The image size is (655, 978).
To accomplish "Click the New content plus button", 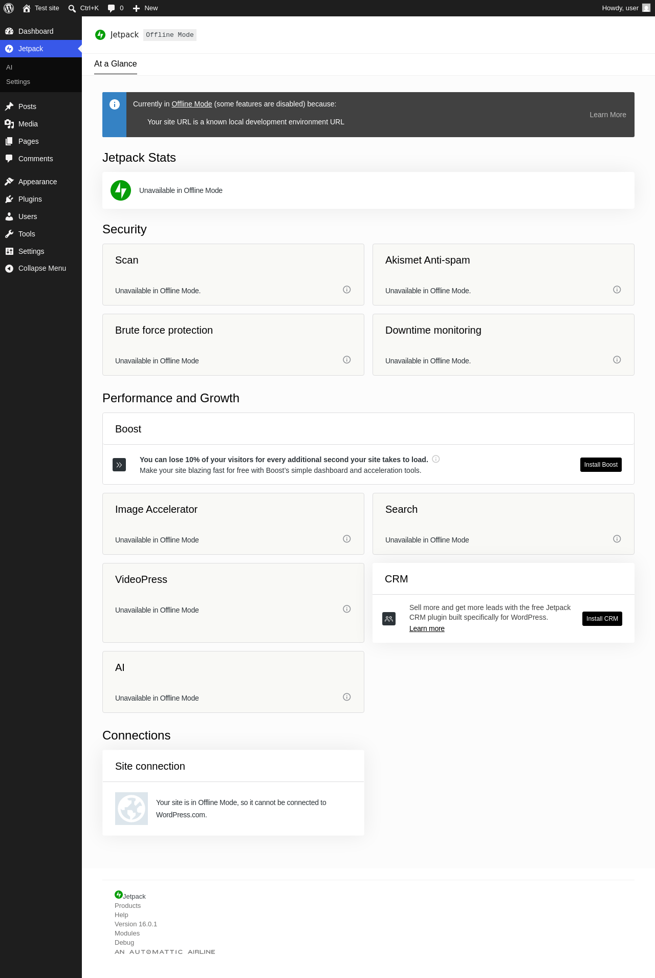I will [145, 8].
